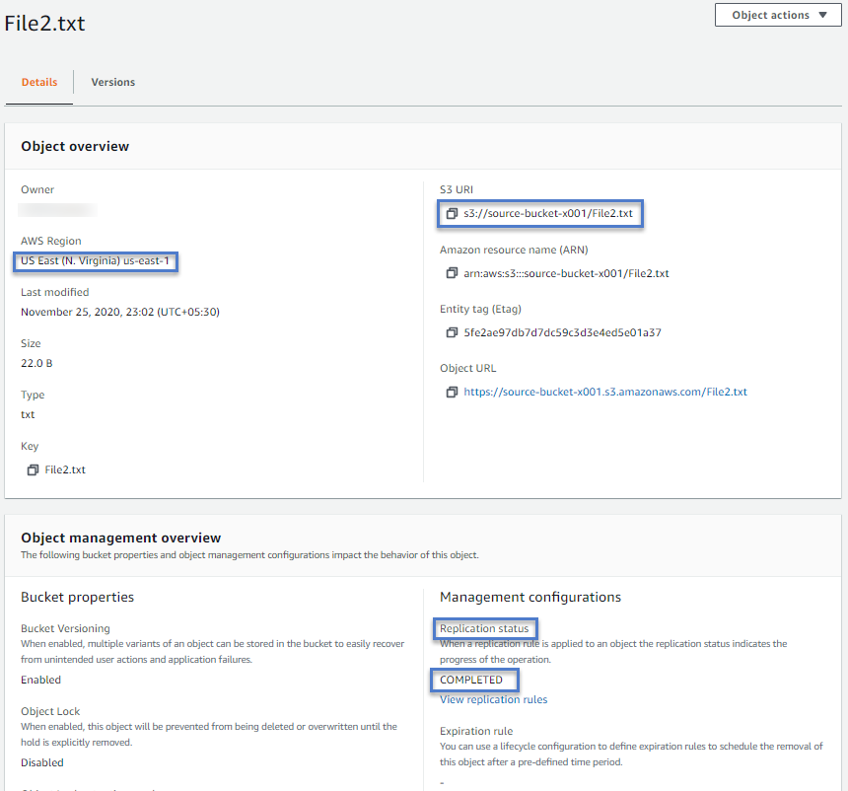Select the Size value 22.0 B
This screenshot has width=848, height=791.
pyautogui.click(x=36, y=363)
